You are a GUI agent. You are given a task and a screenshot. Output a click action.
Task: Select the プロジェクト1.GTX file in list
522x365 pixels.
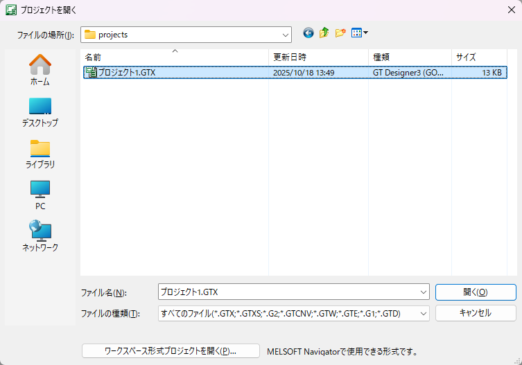(x=126, y=72)
